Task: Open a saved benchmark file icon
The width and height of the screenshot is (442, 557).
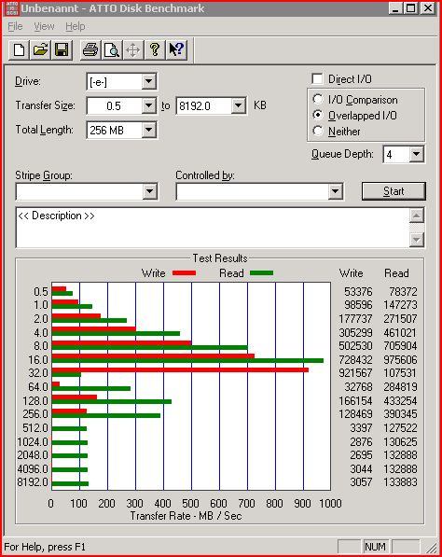Action: point(40,49)
